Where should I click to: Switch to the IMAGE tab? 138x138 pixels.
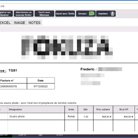20,23
